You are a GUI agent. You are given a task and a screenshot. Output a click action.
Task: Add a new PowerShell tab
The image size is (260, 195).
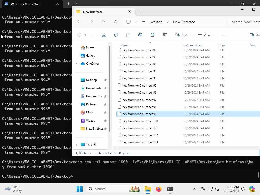coord(68,4)
